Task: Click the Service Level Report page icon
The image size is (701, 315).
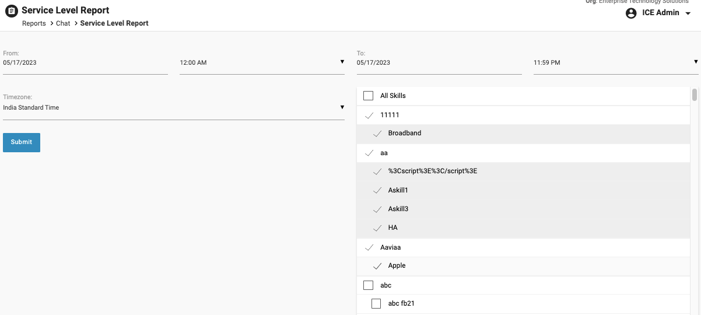Action: click(11, 10)
